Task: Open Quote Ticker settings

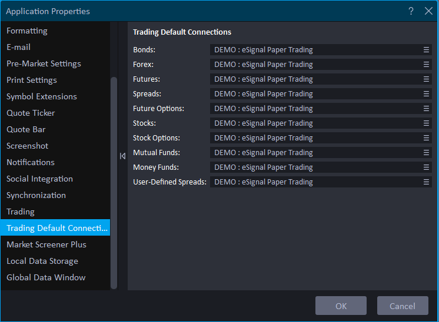Action: pos(55,113)
